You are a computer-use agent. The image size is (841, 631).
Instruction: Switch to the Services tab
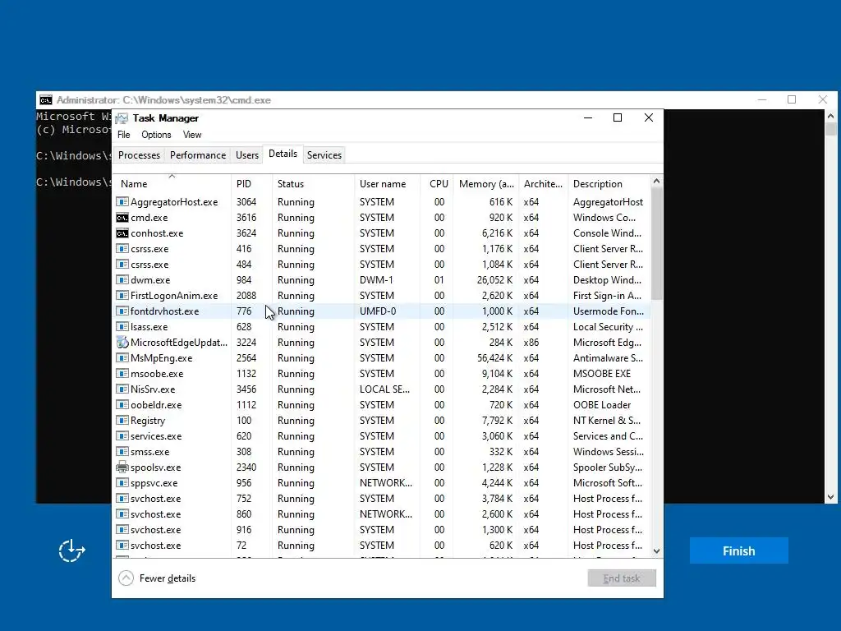click(x=324, y=155)
